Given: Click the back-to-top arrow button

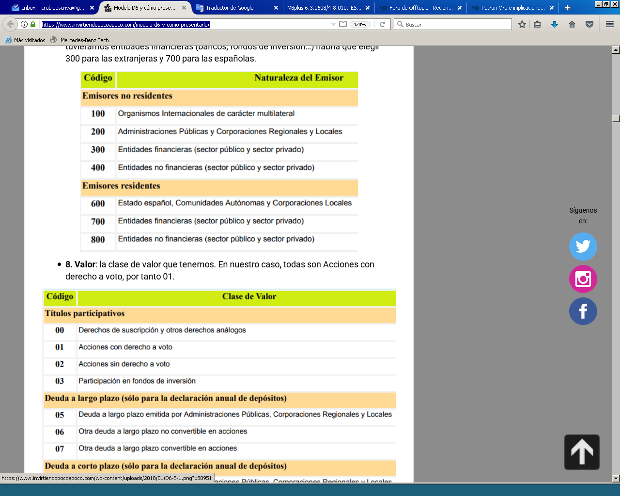Looking at the screenshot, I should click(582, 452).
